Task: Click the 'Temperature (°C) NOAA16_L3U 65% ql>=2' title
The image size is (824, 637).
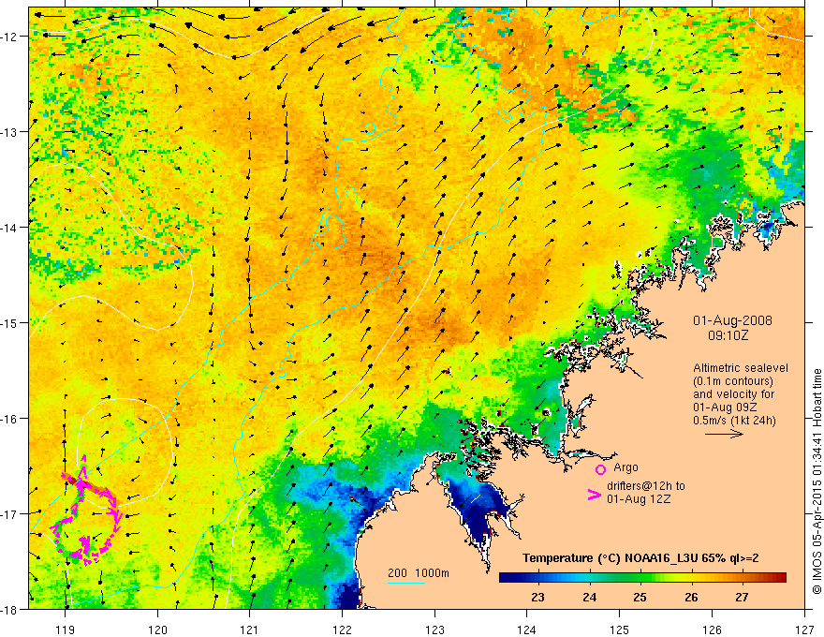Action: tap(640, 558)
